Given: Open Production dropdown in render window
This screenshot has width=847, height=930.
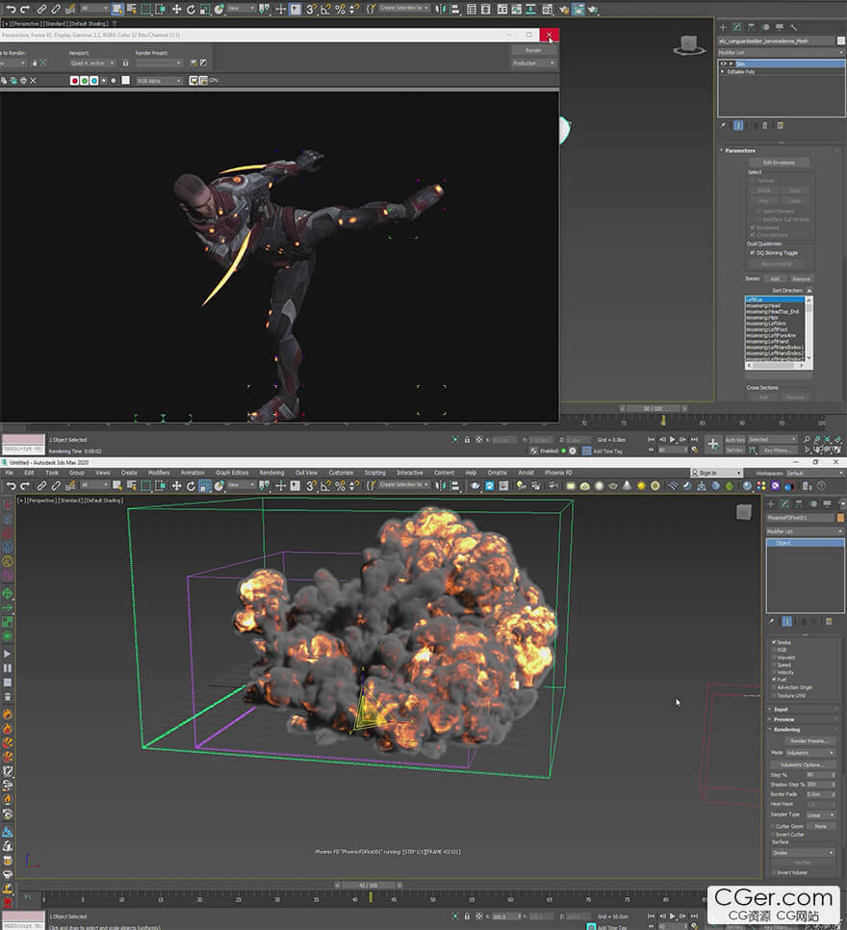Looking at the screenshot, I should (x=533, y=63).
